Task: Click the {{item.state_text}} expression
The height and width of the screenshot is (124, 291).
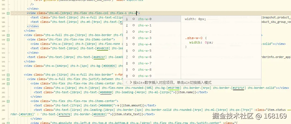Action: pyautogui.click(x=127, y=114)
